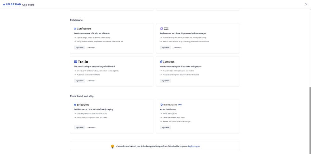Click the 'AI for developers' text

pos(168,110)
